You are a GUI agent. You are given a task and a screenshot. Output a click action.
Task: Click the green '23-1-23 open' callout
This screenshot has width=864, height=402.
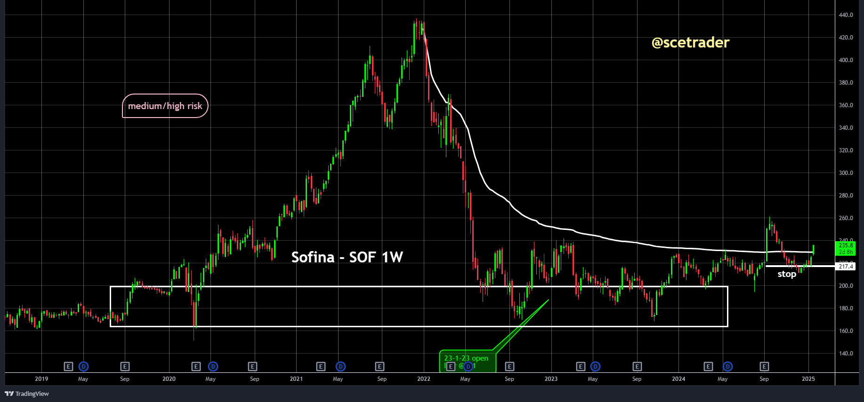(x=467, y=362)
